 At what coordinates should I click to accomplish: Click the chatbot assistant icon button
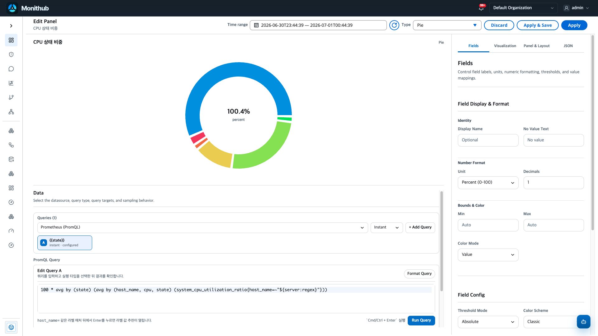583,322
